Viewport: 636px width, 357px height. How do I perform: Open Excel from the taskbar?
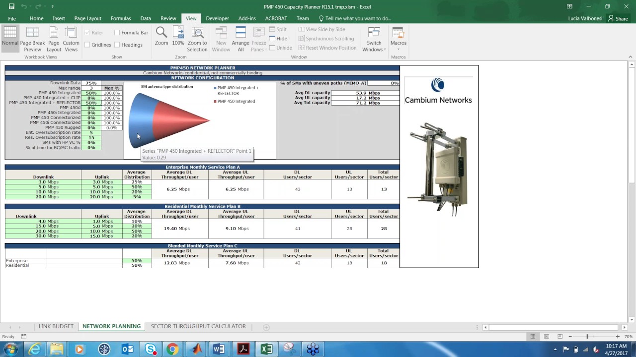[266, 349]
